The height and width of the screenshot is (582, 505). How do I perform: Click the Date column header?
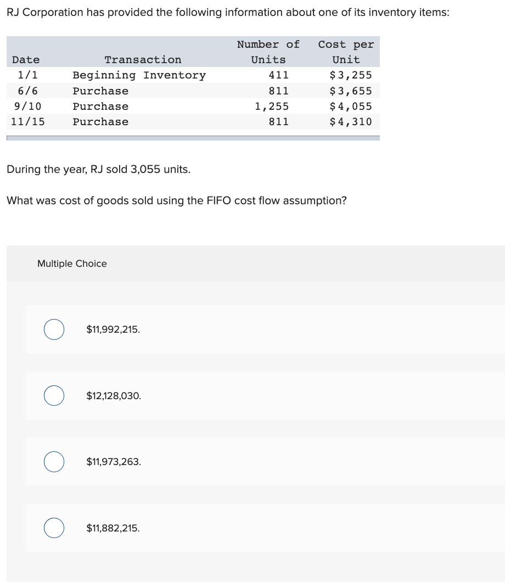(x=26, y=59)
